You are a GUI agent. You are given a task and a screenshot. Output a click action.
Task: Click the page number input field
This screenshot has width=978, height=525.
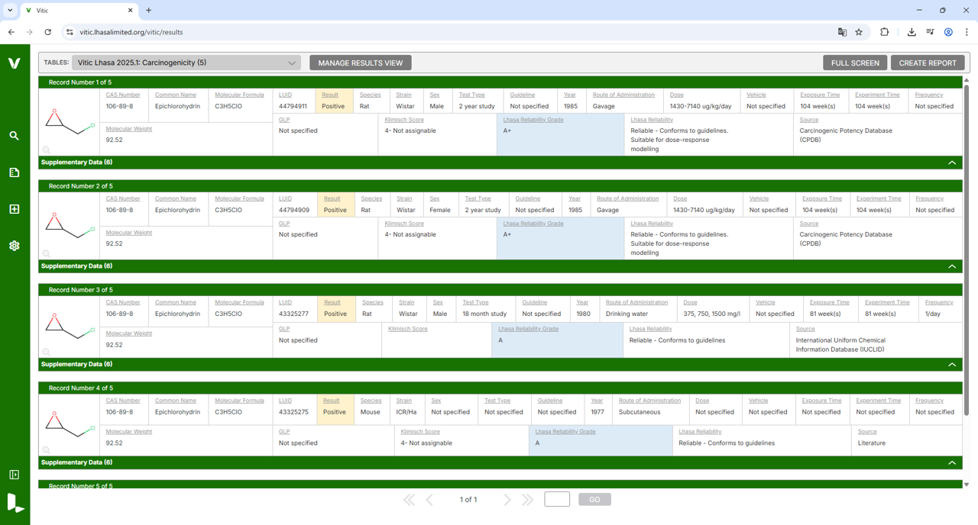coord(557,499)
